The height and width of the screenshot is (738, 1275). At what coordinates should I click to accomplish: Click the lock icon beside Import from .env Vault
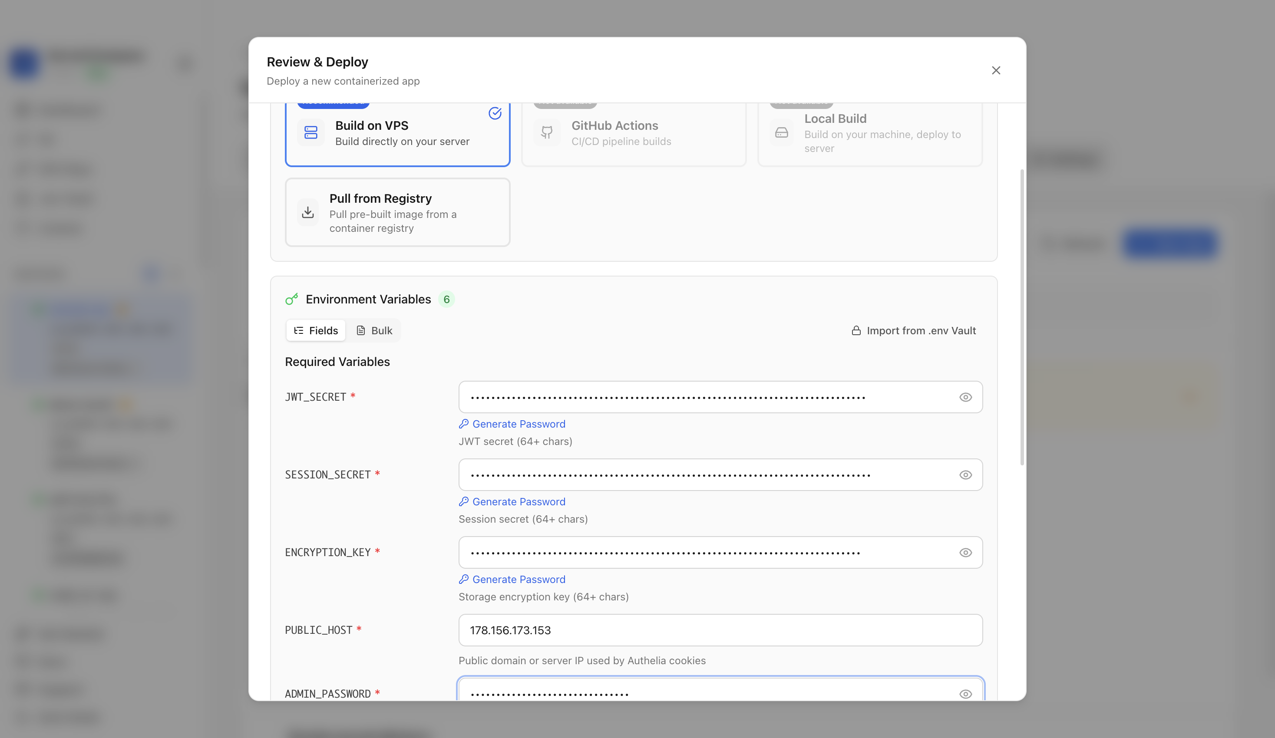[856, 330]
